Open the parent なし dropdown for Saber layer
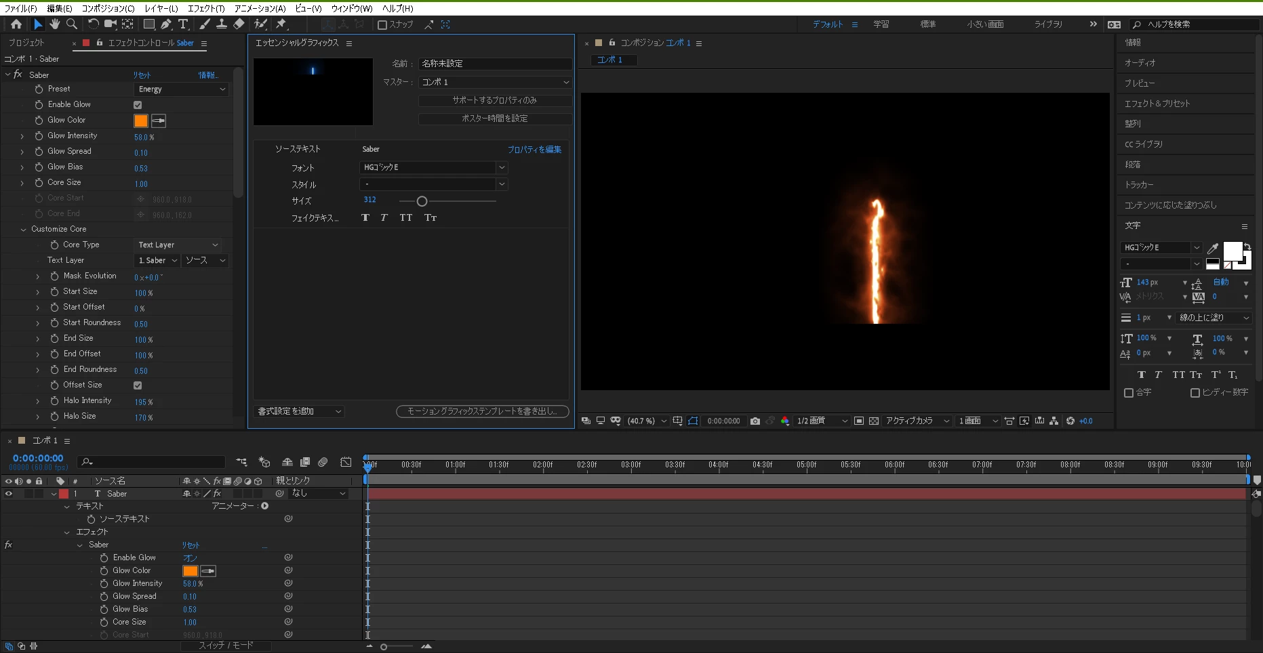Viewport: 1263px width, 653px height. tap(319, 494)
